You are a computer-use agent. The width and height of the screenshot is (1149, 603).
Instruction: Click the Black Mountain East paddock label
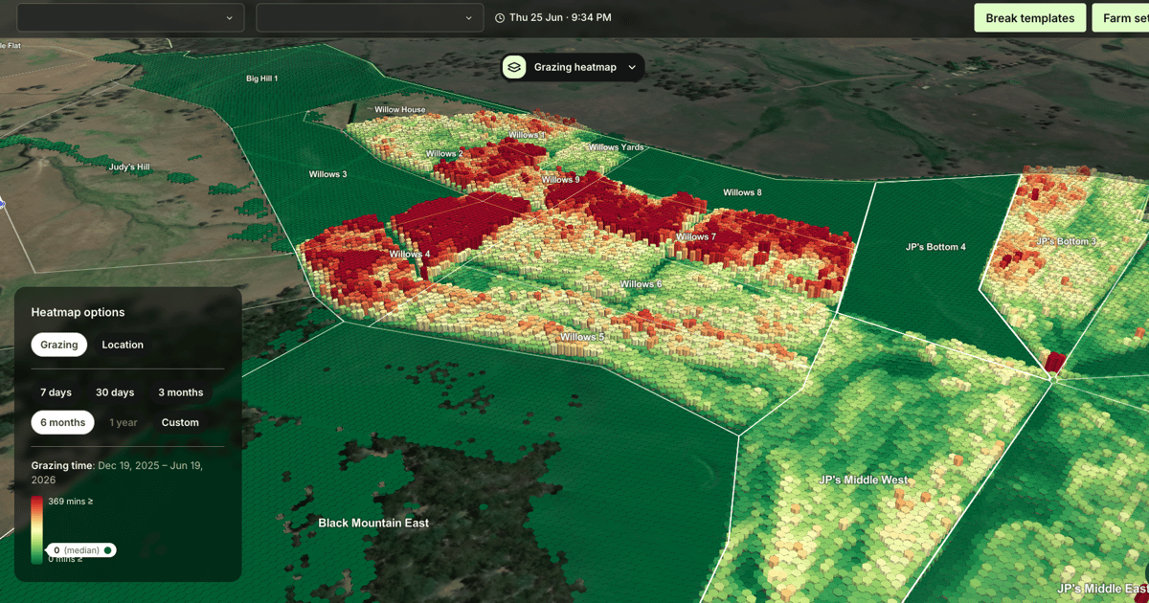[373, 524]
